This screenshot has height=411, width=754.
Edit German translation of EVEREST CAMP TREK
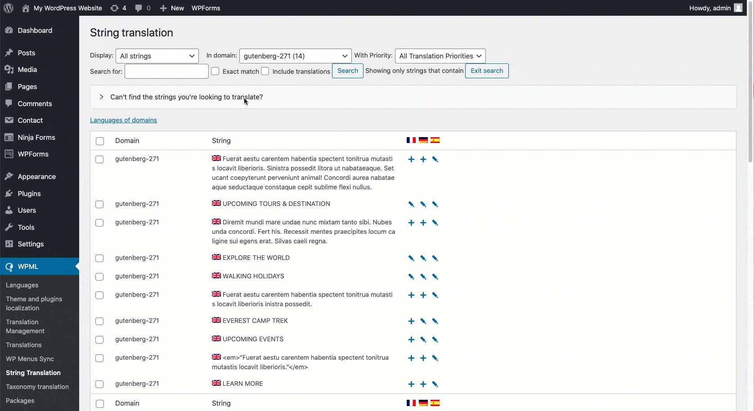[423, 322]
